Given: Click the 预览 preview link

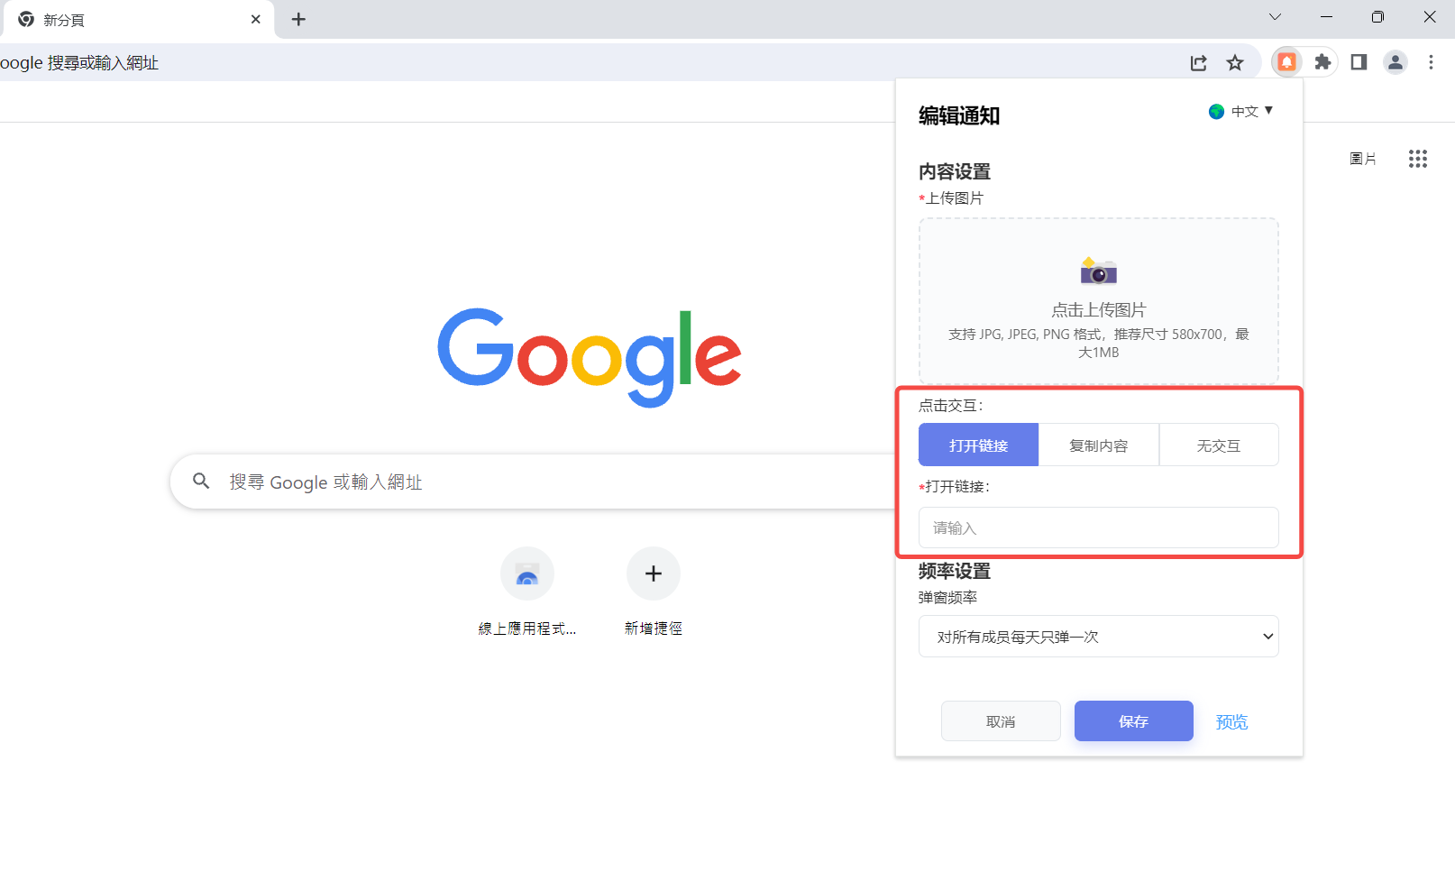Looking at the screenshot, I should tap(1231, 721).
